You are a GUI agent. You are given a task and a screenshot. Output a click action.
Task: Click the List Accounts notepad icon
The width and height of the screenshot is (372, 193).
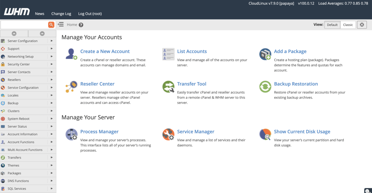pyautogui.click(x=168, y=54)
